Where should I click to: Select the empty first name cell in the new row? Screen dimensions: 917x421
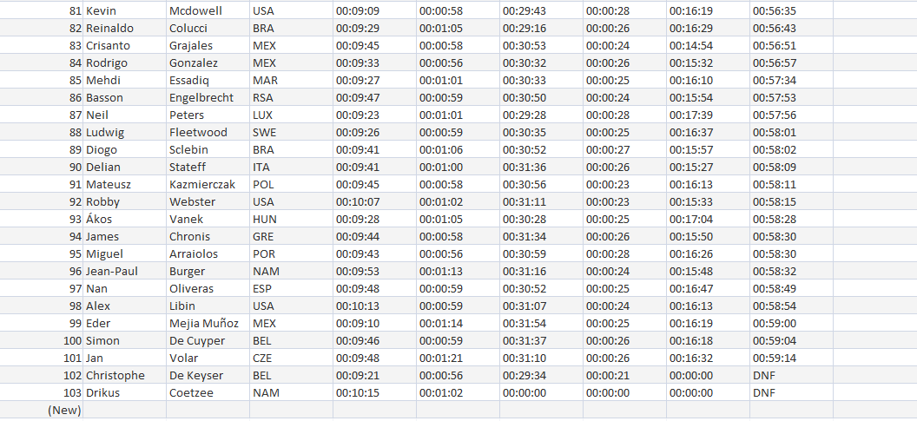tap(124, 410)
